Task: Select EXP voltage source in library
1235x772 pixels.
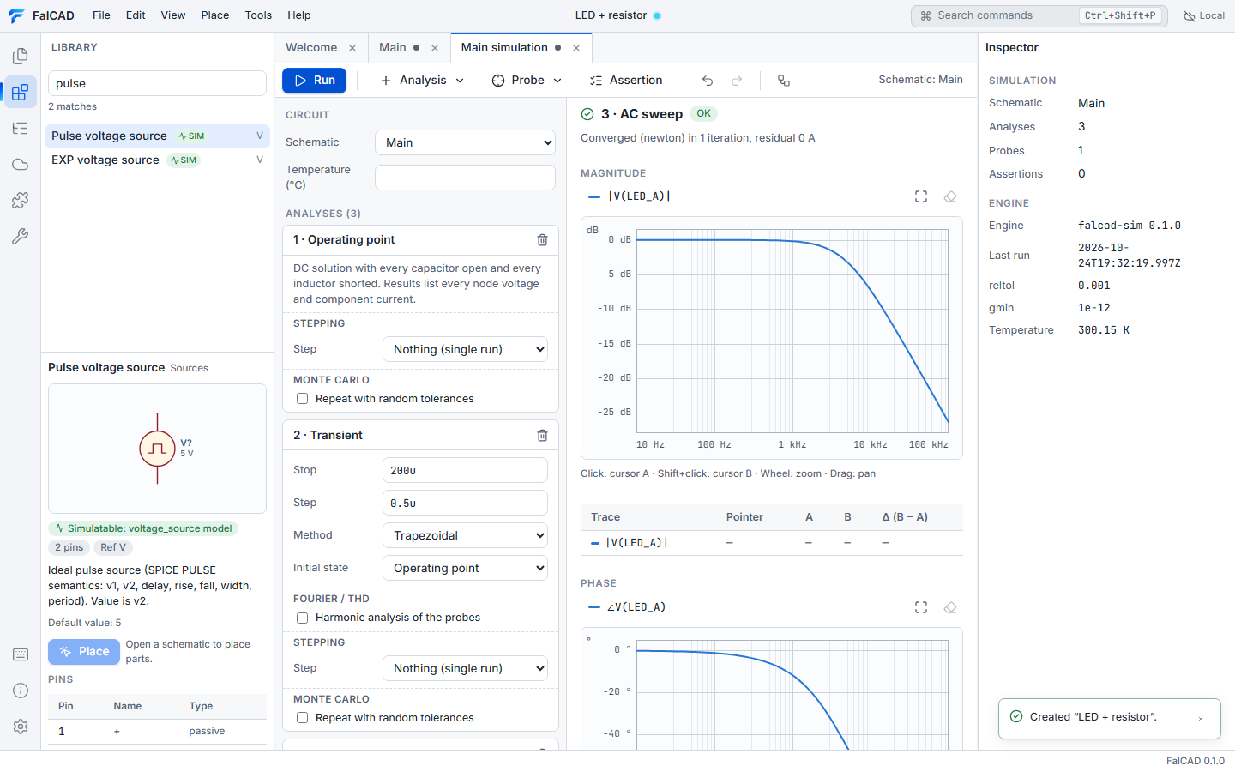Action: (157, 160)
